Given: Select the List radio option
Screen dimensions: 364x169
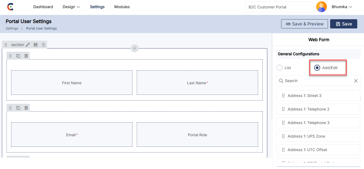Looking at the screenshot, I should tap(279, 68).
